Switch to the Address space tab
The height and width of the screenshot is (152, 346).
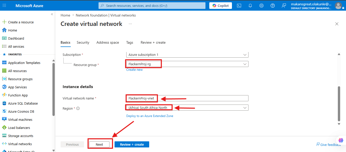tap(108, 42)
